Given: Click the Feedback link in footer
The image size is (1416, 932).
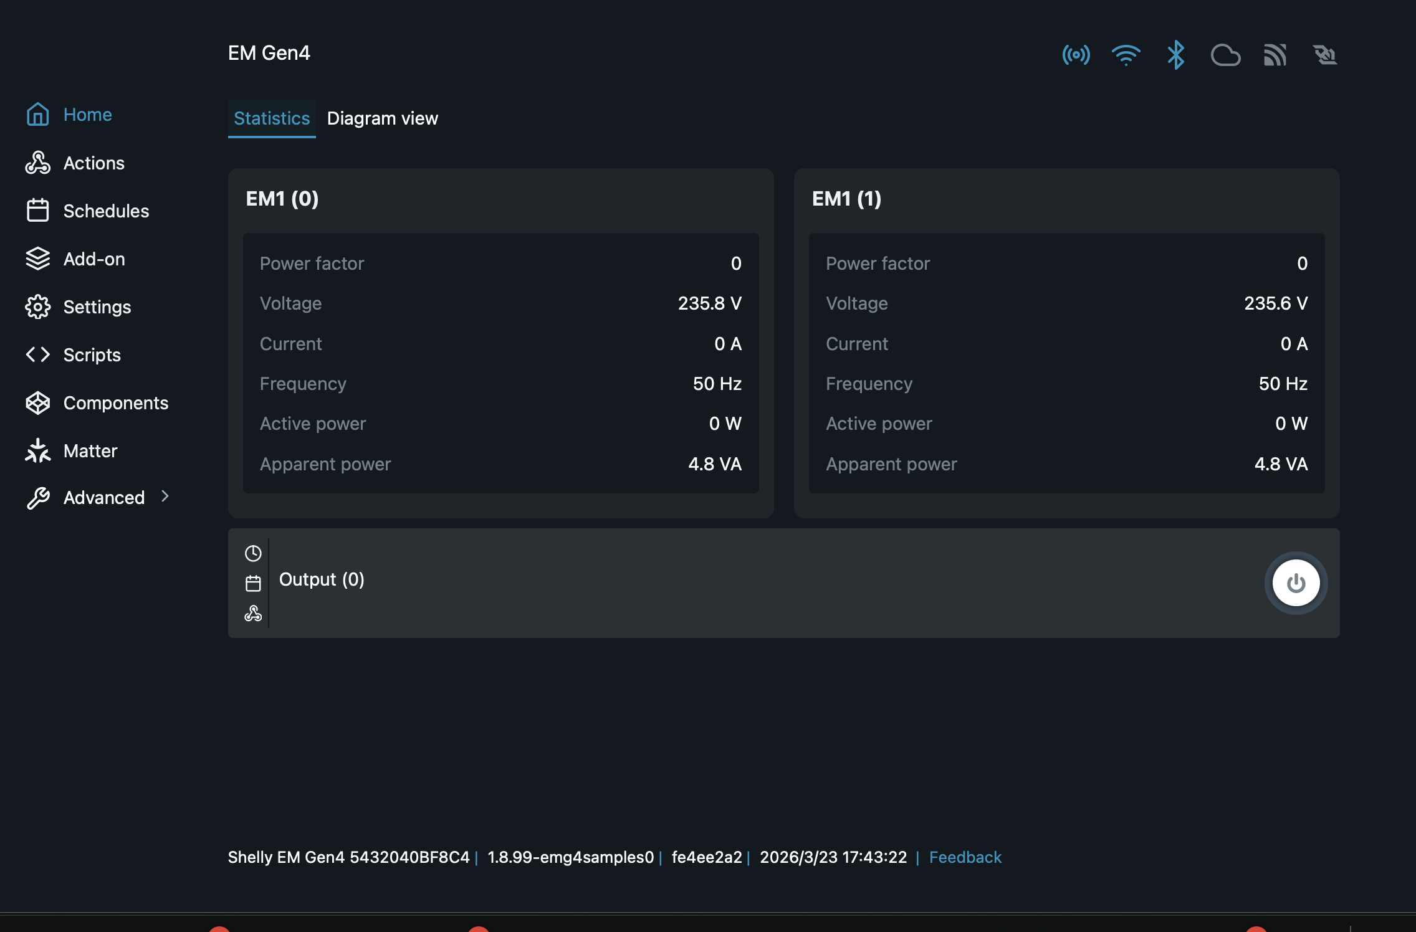Looking at the screenshot, I should [965, 857].
